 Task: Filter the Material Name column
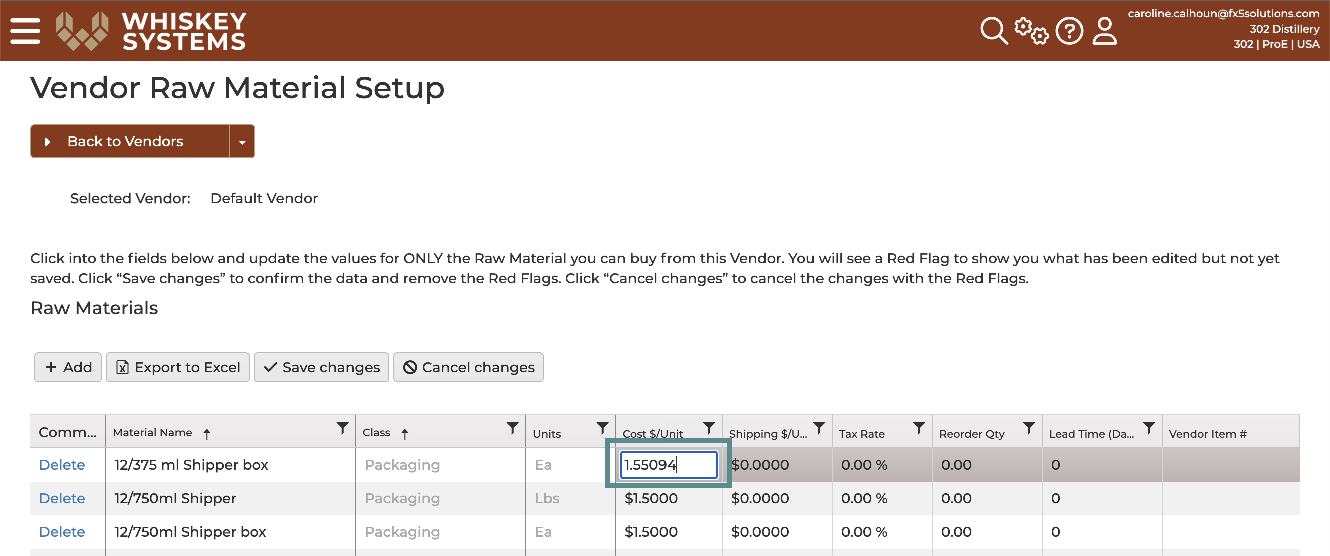tap(342, 428)
